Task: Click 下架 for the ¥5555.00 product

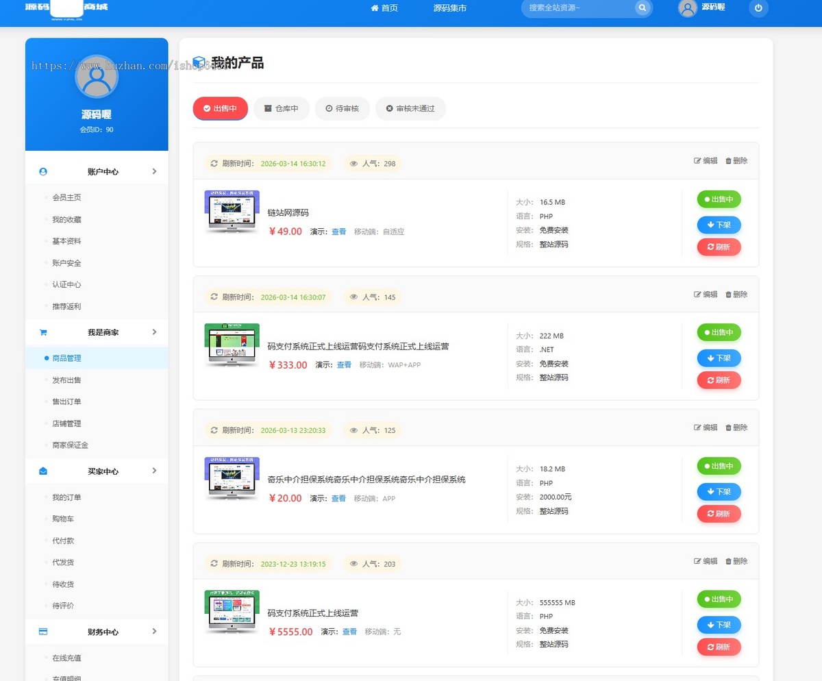Action: click(719, 625)
